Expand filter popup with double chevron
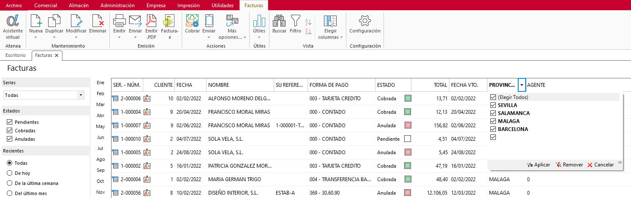Viewport: 631px width, 198px height. (x=620, y=163)
